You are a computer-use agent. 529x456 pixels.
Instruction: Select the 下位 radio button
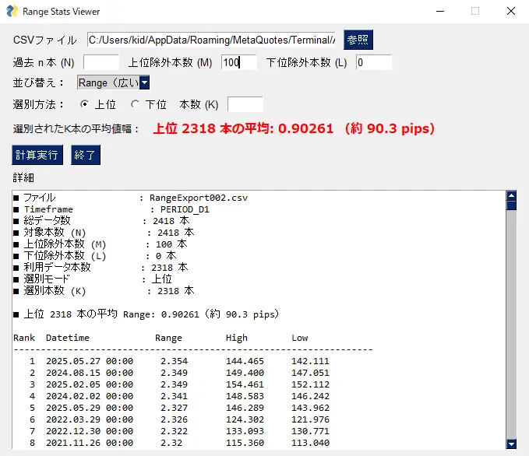136,104
